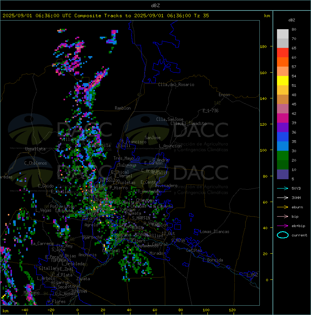This screenshot has height=315, width=311.
Task: Click the dBZ heading above the color scale
Action: click(292, 20)
